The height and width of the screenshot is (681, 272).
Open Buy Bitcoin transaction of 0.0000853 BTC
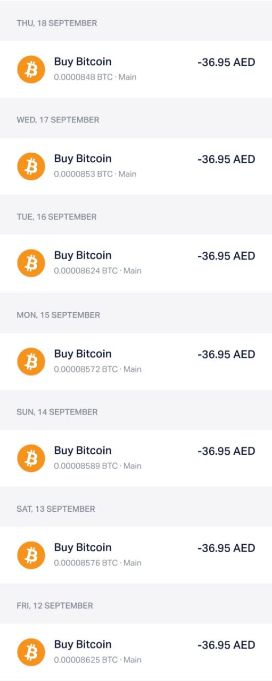(136, 166)
